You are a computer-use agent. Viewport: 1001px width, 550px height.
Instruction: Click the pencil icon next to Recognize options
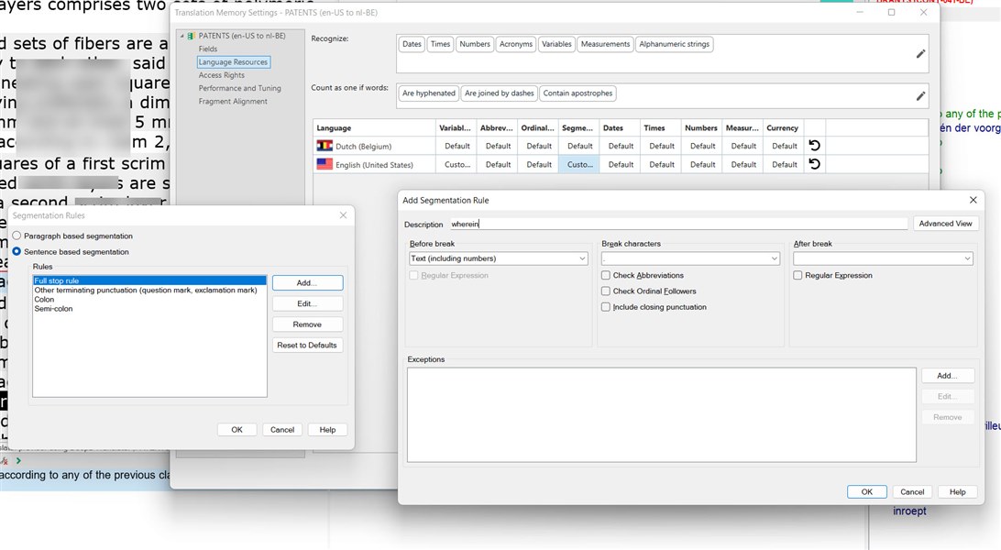coord(921,53)
